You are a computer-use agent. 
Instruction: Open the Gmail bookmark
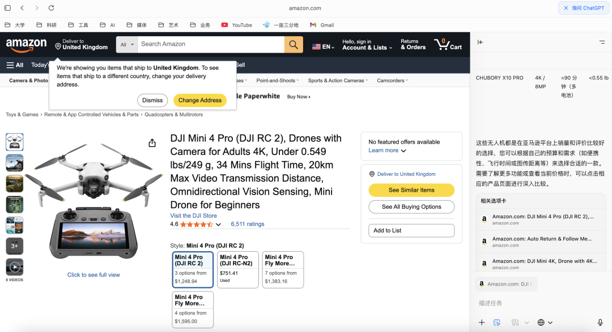[x=322, y=25]
